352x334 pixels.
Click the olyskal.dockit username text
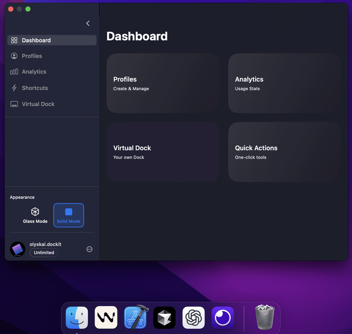click(45, 244)
